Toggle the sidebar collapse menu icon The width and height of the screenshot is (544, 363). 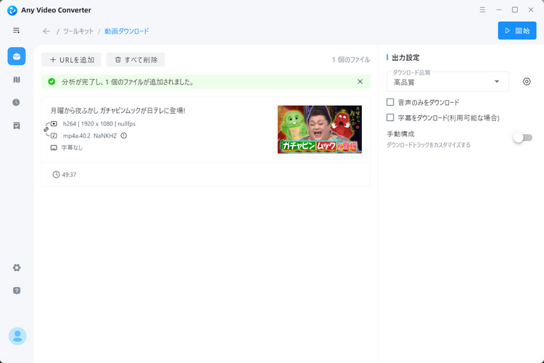(x=16, y=30)
